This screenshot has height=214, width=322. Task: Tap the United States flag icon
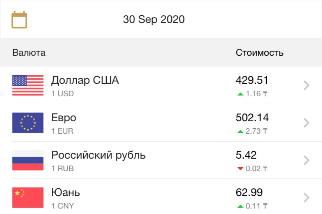click(28, 85)
